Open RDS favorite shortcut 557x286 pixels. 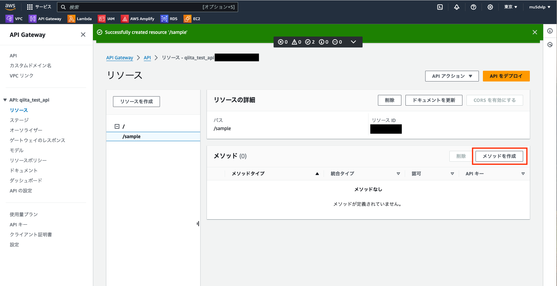(169, 19)
